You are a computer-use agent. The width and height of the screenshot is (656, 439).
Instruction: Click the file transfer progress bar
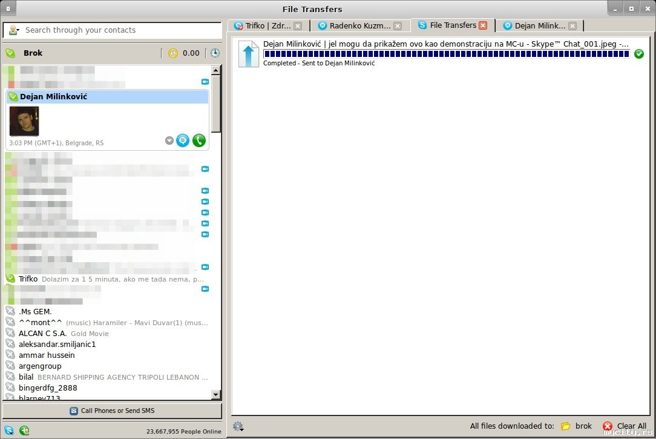[447, 54]
